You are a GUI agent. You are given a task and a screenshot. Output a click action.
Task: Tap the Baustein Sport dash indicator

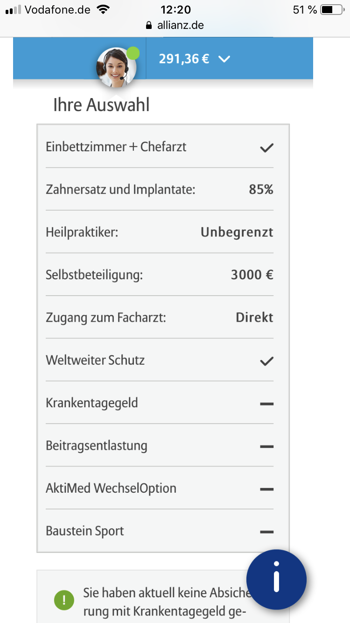click(x=266, y=531)
